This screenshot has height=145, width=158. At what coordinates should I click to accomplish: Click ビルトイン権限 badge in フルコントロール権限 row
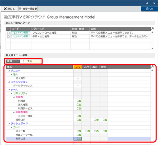click(21, 33)
